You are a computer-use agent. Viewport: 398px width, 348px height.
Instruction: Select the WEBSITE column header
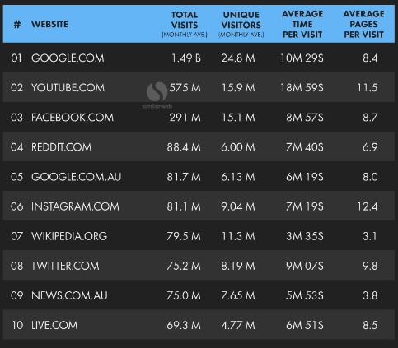tap(49, 24)
